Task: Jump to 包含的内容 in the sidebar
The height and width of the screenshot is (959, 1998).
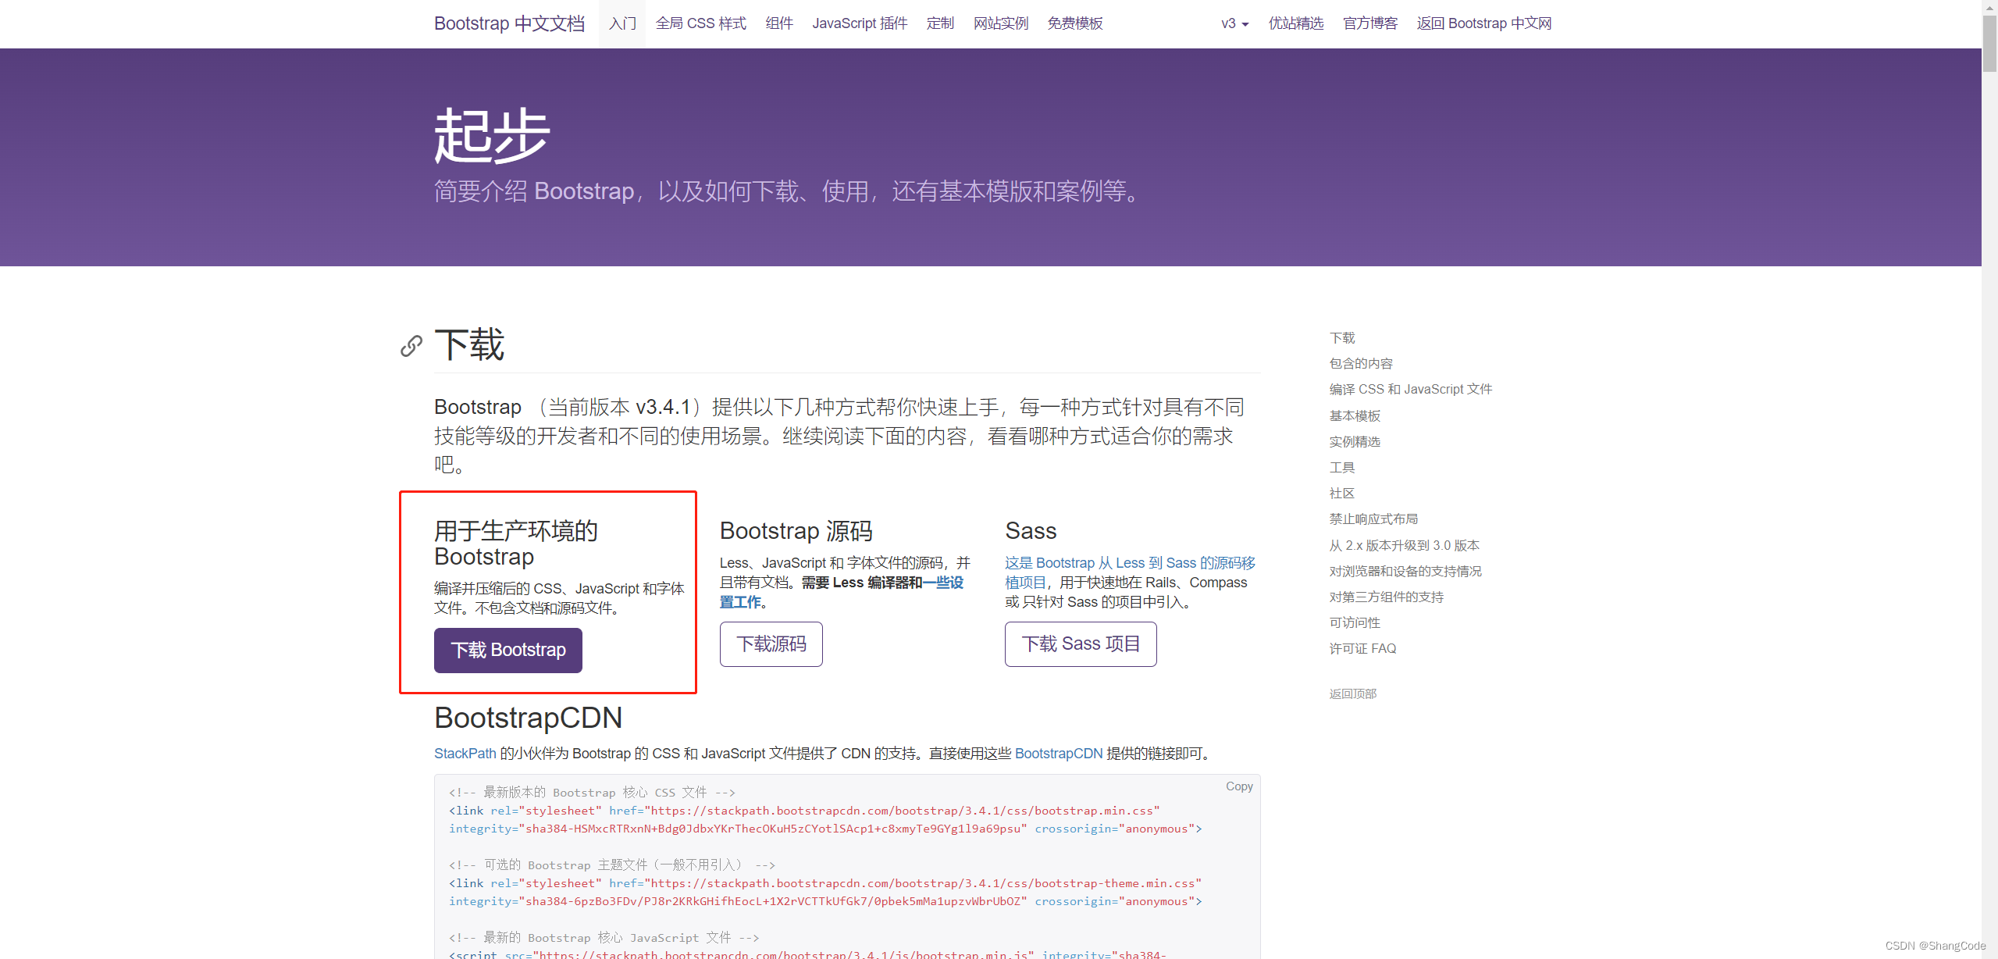Action: (x=1361, y=364)
